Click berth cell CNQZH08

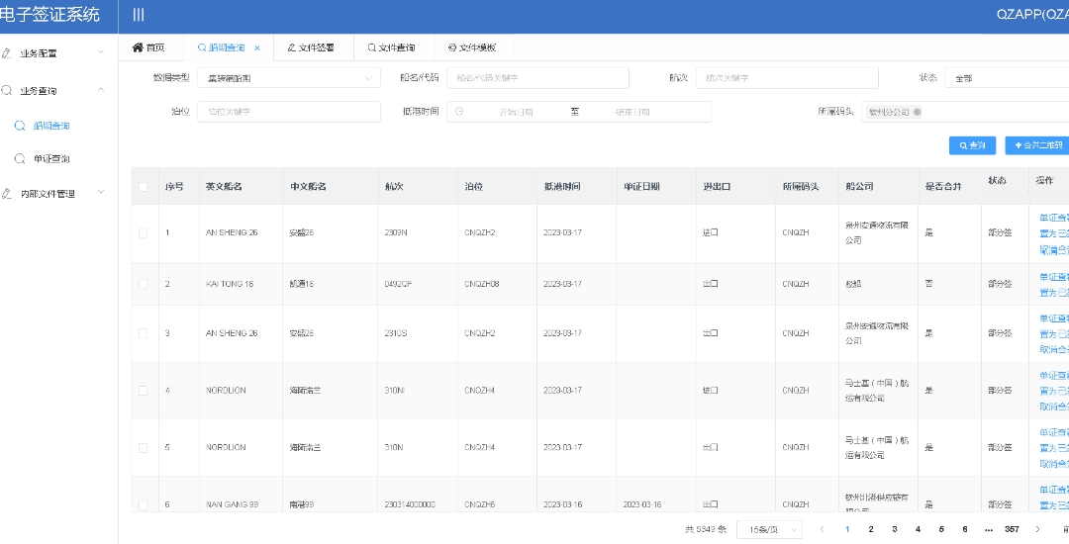(x=482, y=284)
